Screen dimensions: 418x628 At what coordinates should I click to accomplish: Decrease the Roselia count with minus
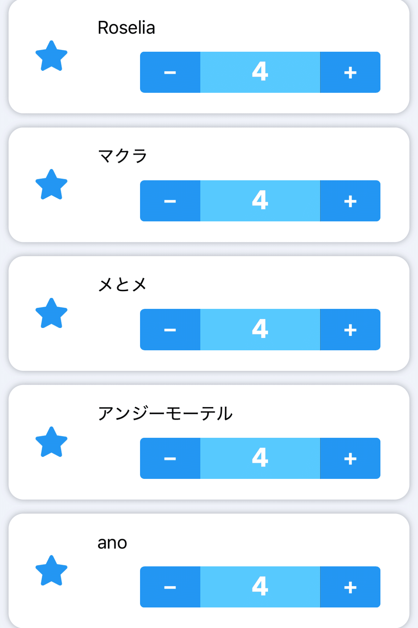pyautogui.click(x=170, y=72)
